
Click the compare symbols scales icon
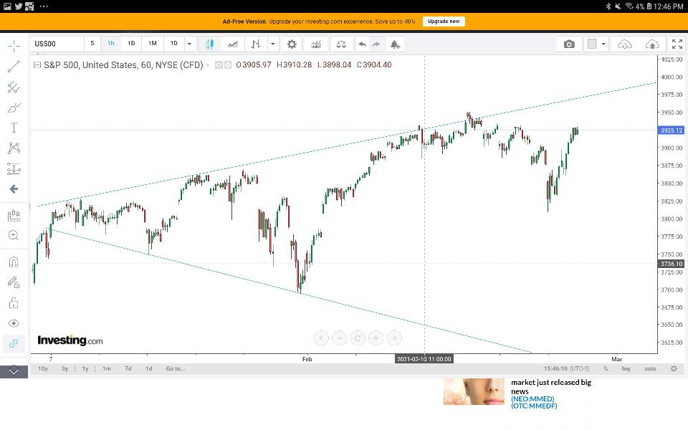341,44
